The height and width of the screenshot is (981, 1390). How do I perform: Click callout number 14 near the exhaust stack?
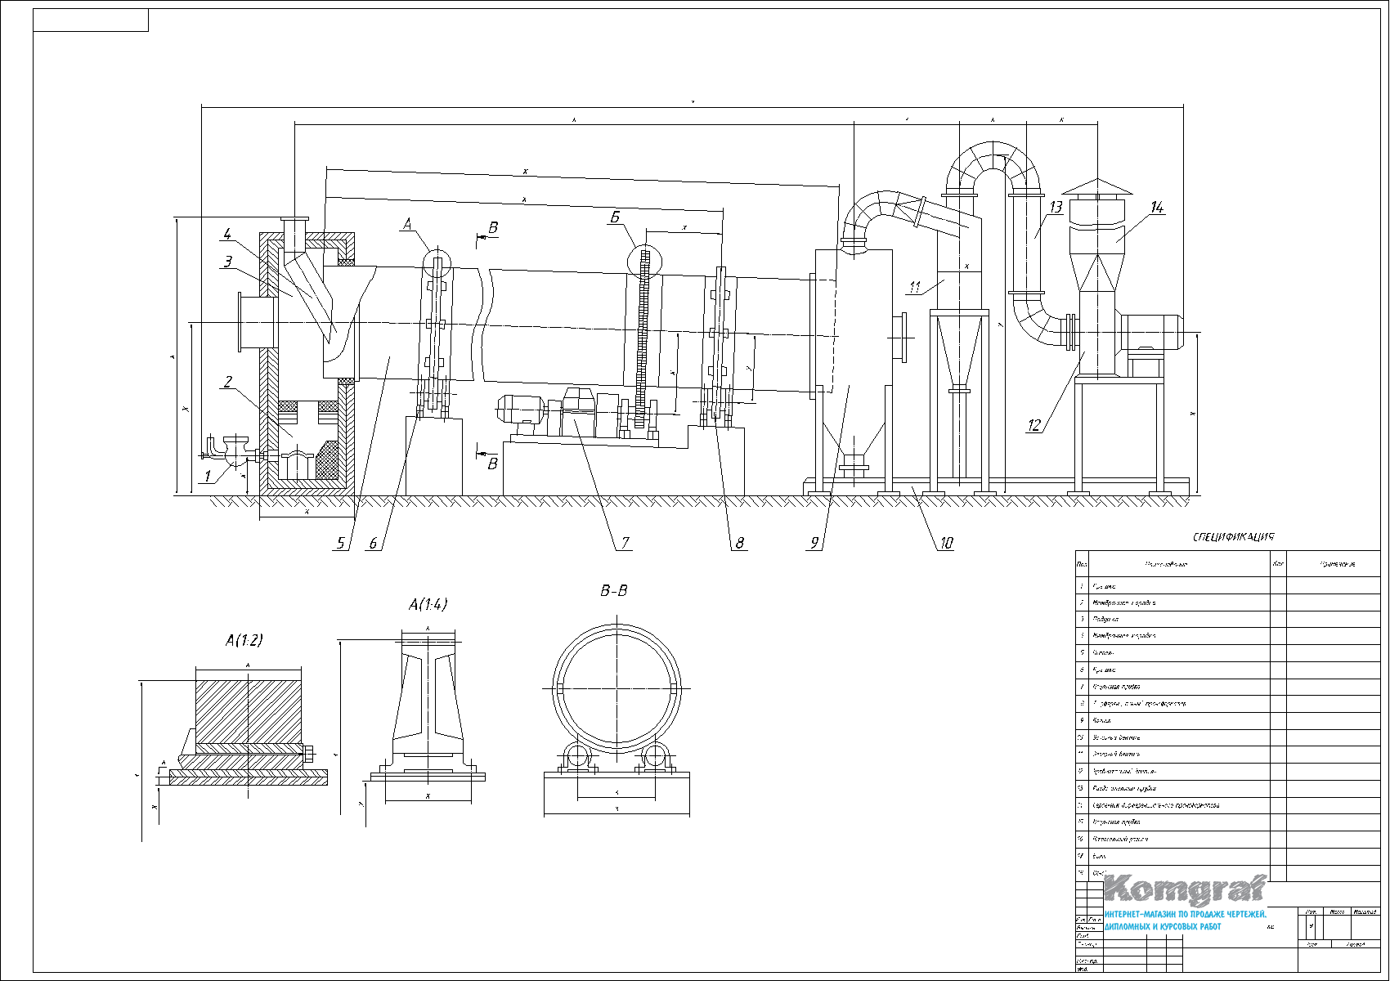tap(1156, 208)
